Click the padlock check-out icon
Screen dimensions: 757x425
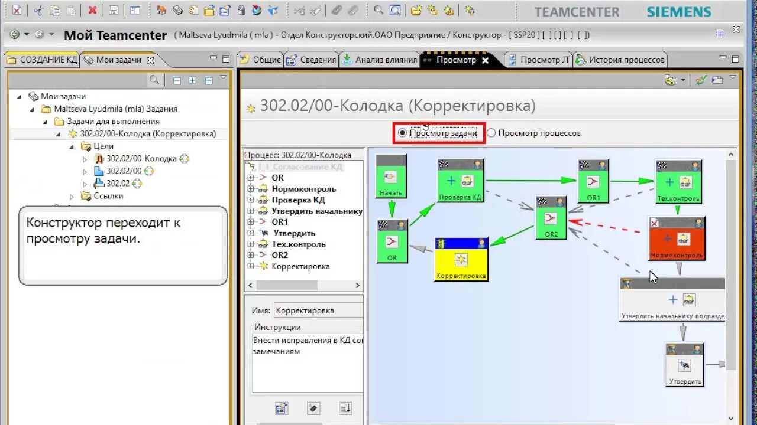pos(241,10)
